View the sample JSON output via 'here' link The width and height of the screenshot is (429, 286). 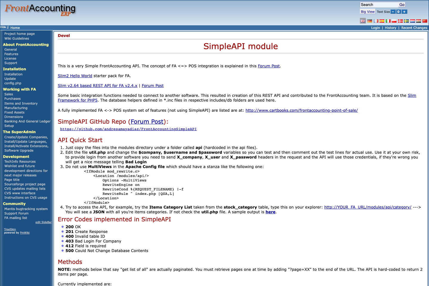click(x=270, y=212)
